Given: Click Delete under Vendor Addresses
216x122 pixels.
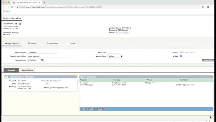Looking at the screenshot, I should click(x=100, y=109).
